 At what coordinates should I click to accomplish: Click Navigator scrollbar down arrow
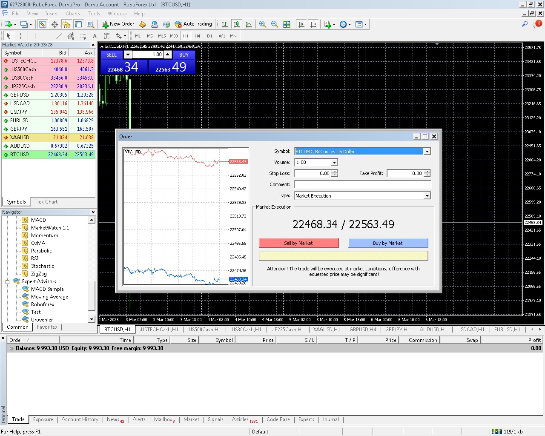click(x=92, y=319)
